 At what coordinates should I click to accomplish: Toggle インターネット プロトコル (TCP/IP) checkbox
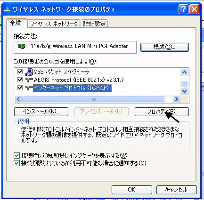(x=20, y=88)
